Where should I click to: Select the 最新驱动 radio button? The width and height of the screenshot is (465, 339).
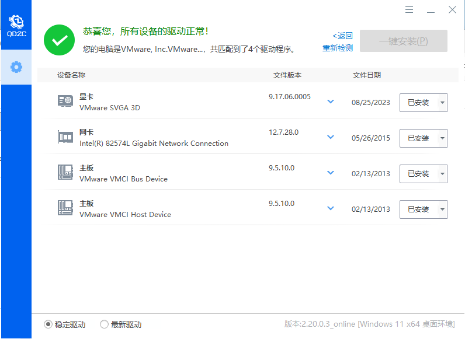pyautogui.click(x=105, y=324)
